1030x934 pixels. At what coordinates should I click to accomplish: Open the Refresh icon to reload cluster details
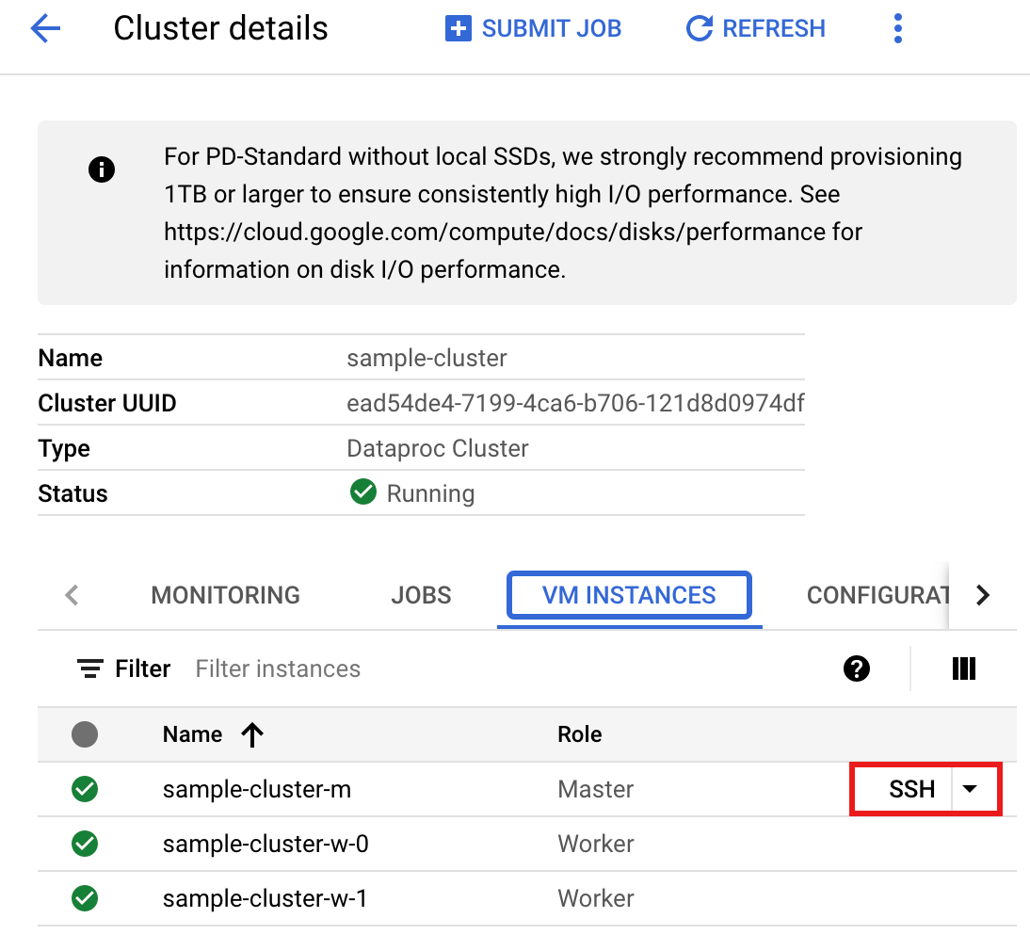(x=699, y=28)
